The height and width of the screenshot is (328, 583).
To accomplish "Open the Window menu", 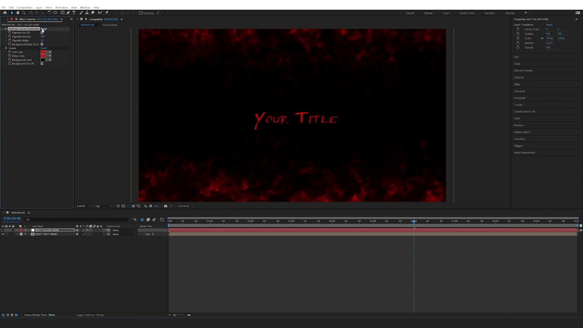I will [x=85, y=7].
